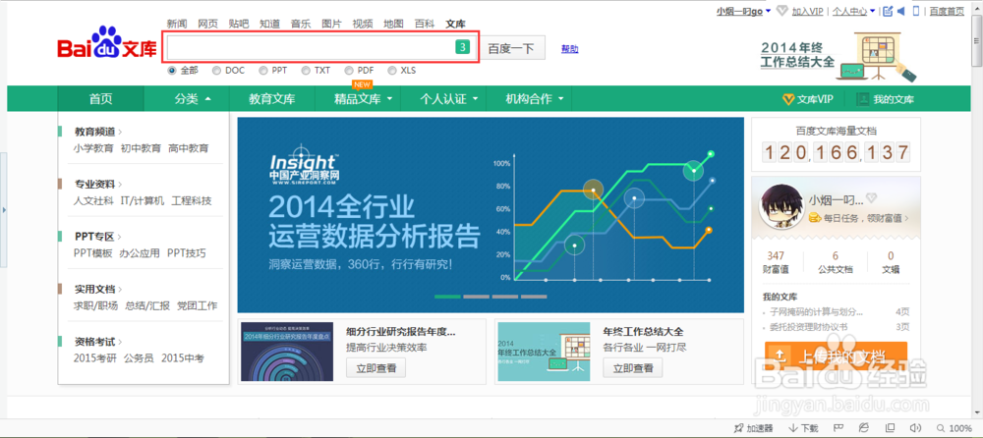Open the 首页 tab in green navigation
Screen dimensions: 983x438
(x=100, y=99)
